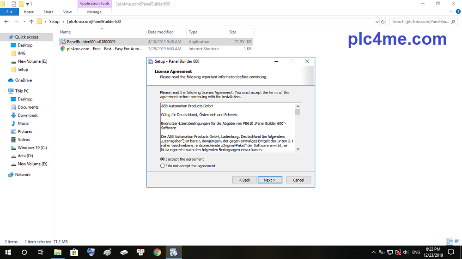Open the File menu tab
The width and height of the screenshot is (462, 259).
pos(9,12)
